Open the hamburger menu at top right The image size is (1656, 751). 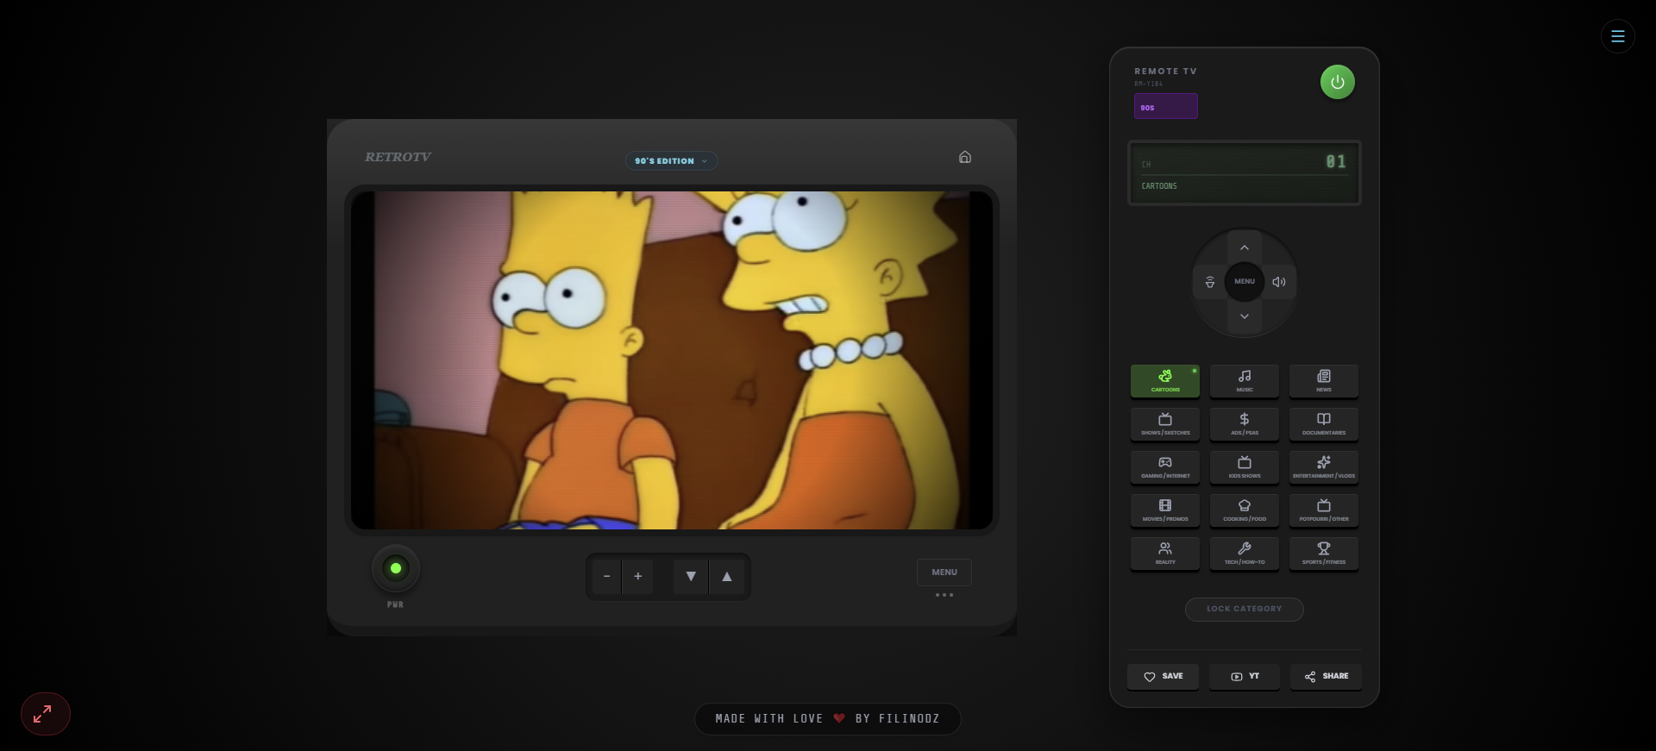coord(1617,36)
